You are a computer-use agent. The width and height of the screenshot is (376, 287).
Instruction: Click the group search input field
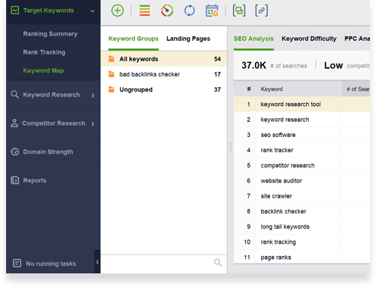click(157, 263)
